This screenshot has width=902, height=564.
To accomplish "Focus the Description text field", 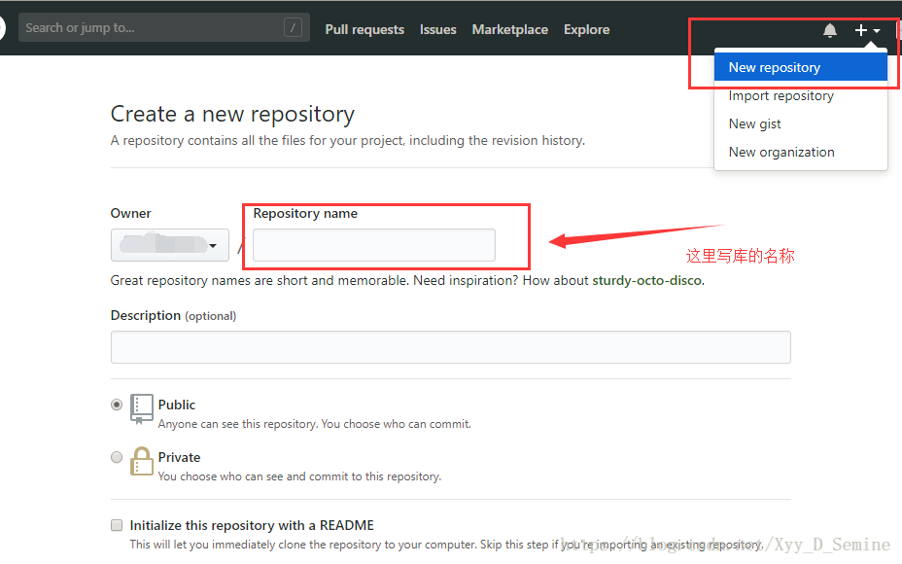I will tap(450, 347).
